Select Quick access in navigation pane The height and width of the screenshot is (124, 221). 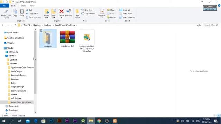(x=13, y=33)
